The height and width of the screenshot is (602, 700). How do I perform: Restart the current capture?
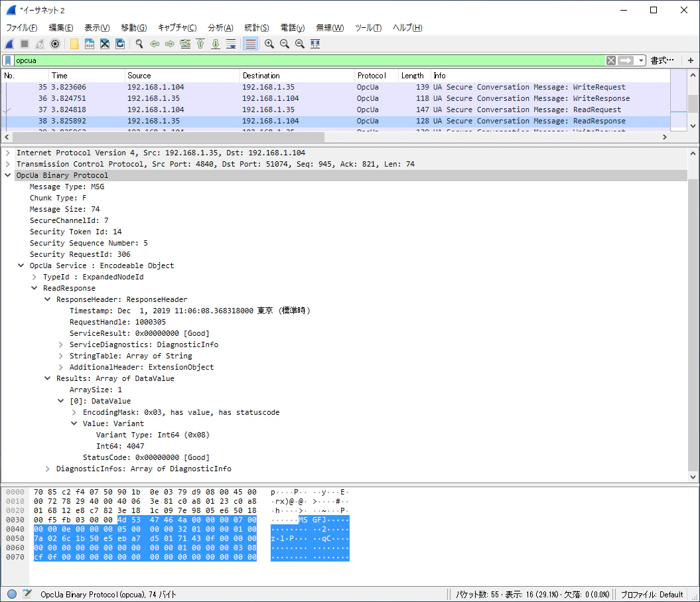click(40, 44)
